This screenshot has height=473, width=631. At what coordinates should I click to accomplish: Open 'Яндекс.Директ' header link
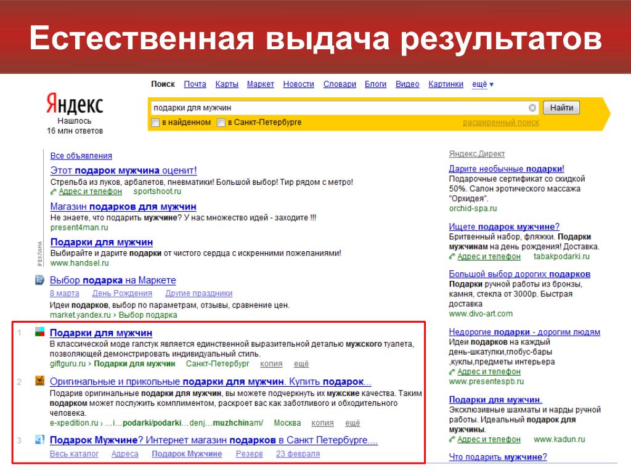(x=477, y=153)
